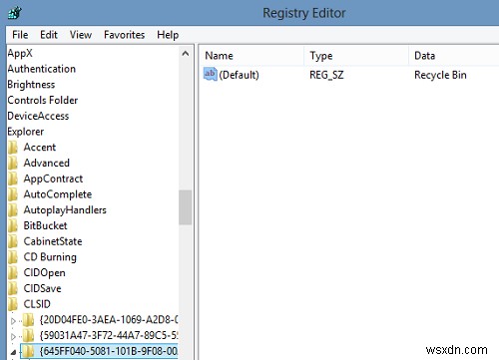Select the (Default) value name
The height and width of the screenshot is (360, 499).
(239, 75)
